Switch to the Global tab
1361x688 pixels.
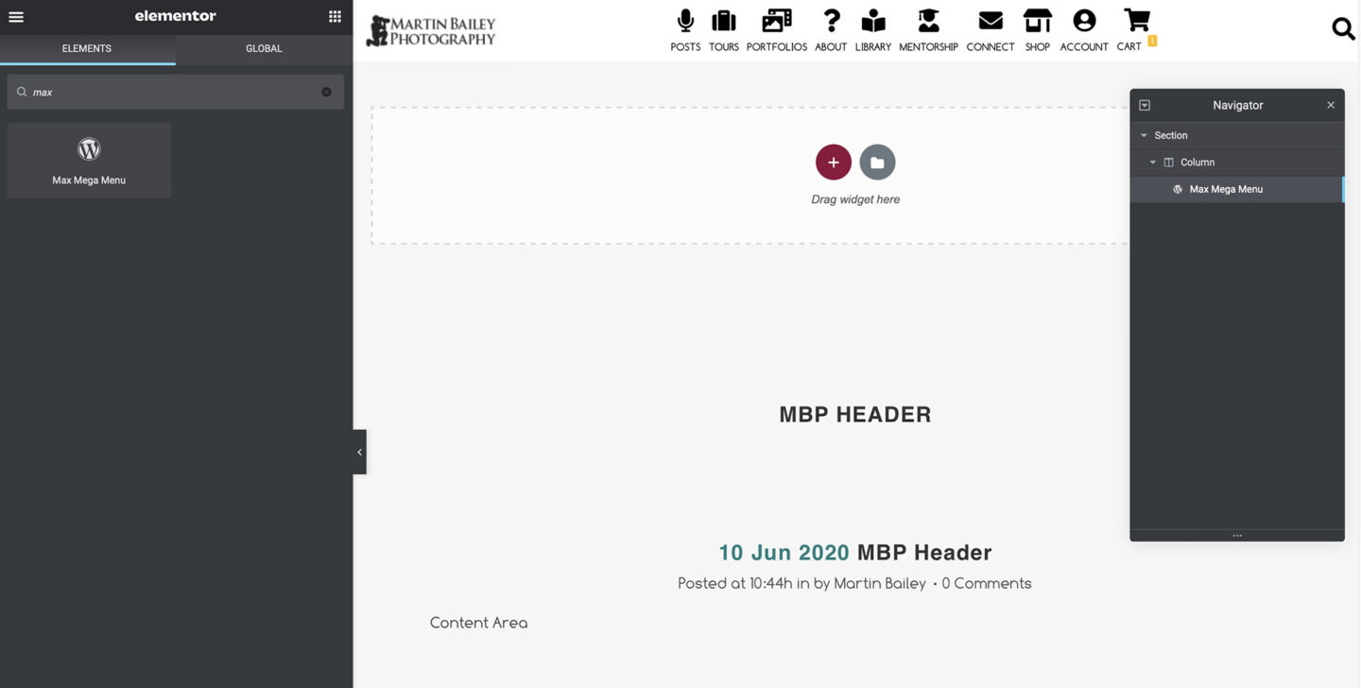tap(264, 49)
